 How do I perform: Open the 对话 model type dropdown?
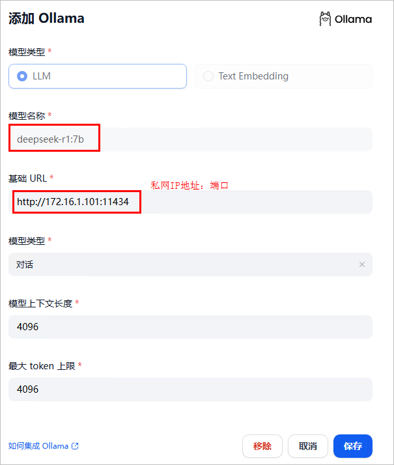(182, 264)
